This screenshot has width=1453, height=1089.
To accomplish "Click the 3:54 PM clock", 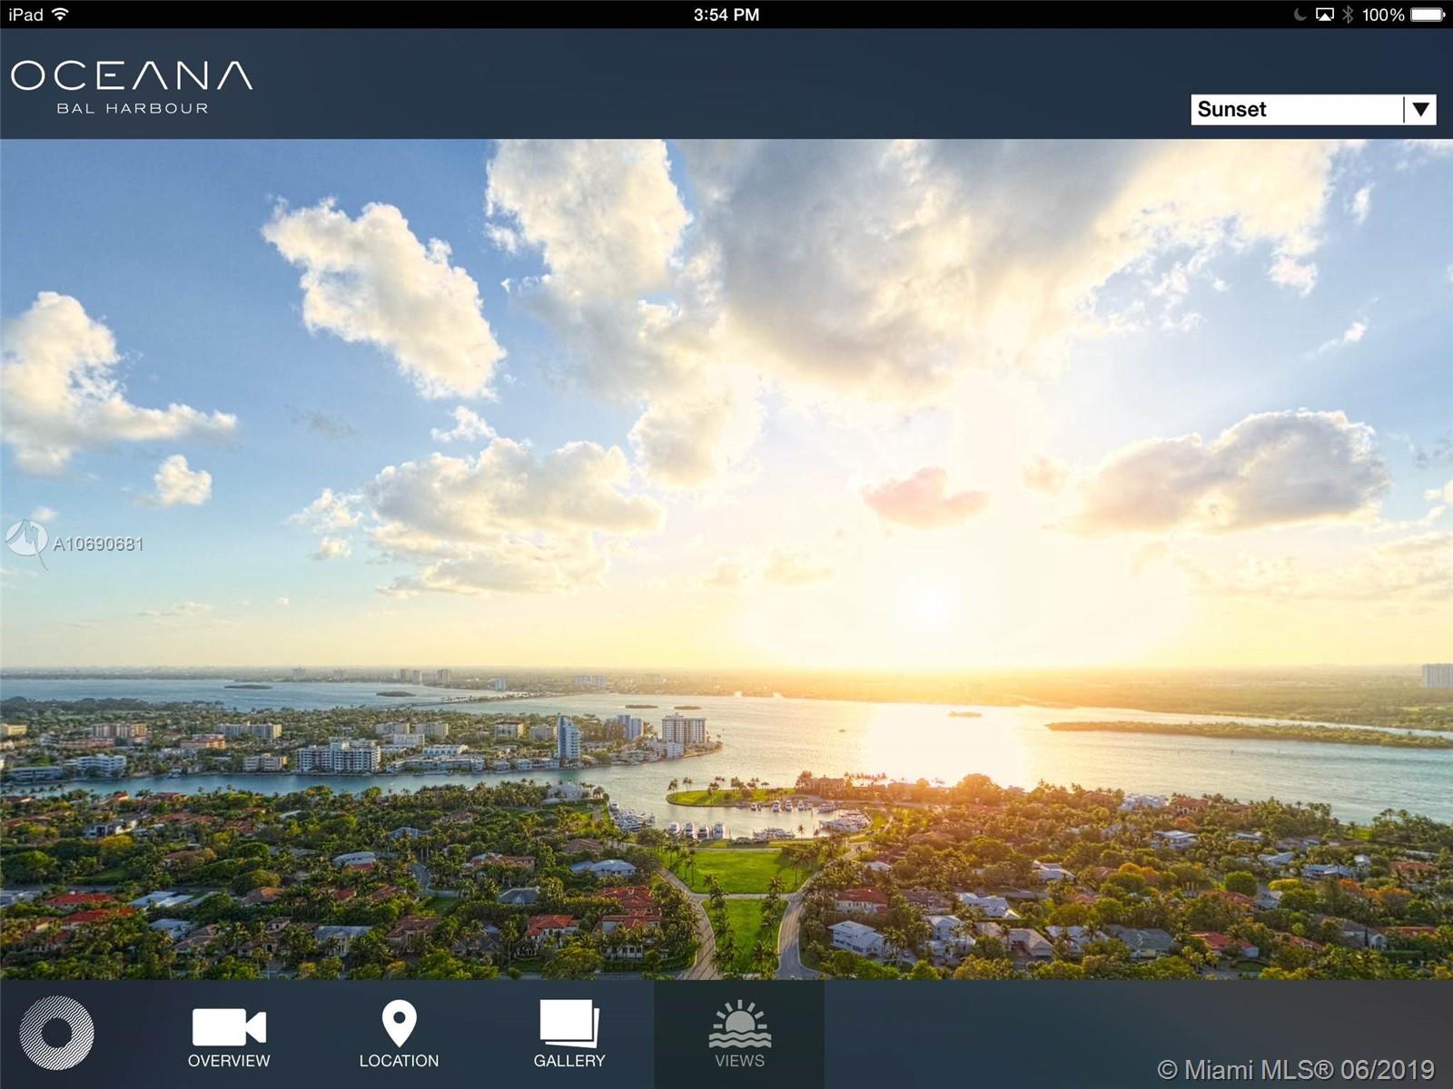I will tap(726, 15).
